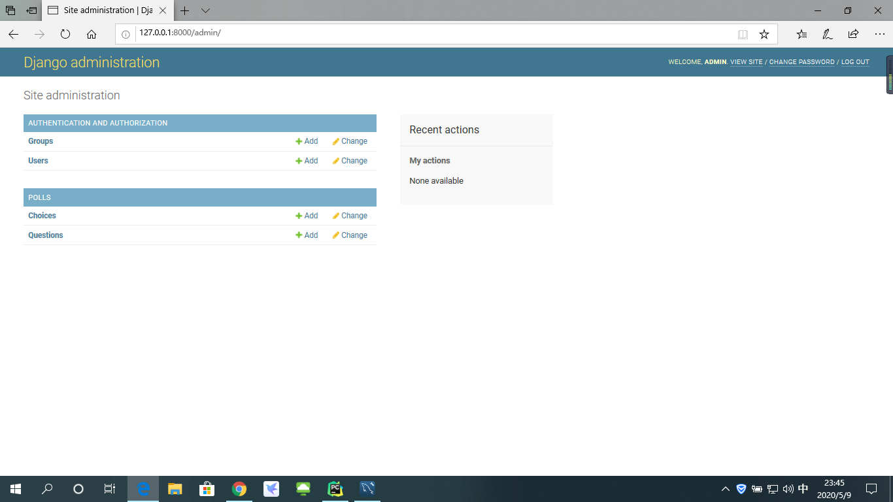
Task: Launch Google Chrome from taskbar
Action: pyautogui.click(x=239, y=489)
